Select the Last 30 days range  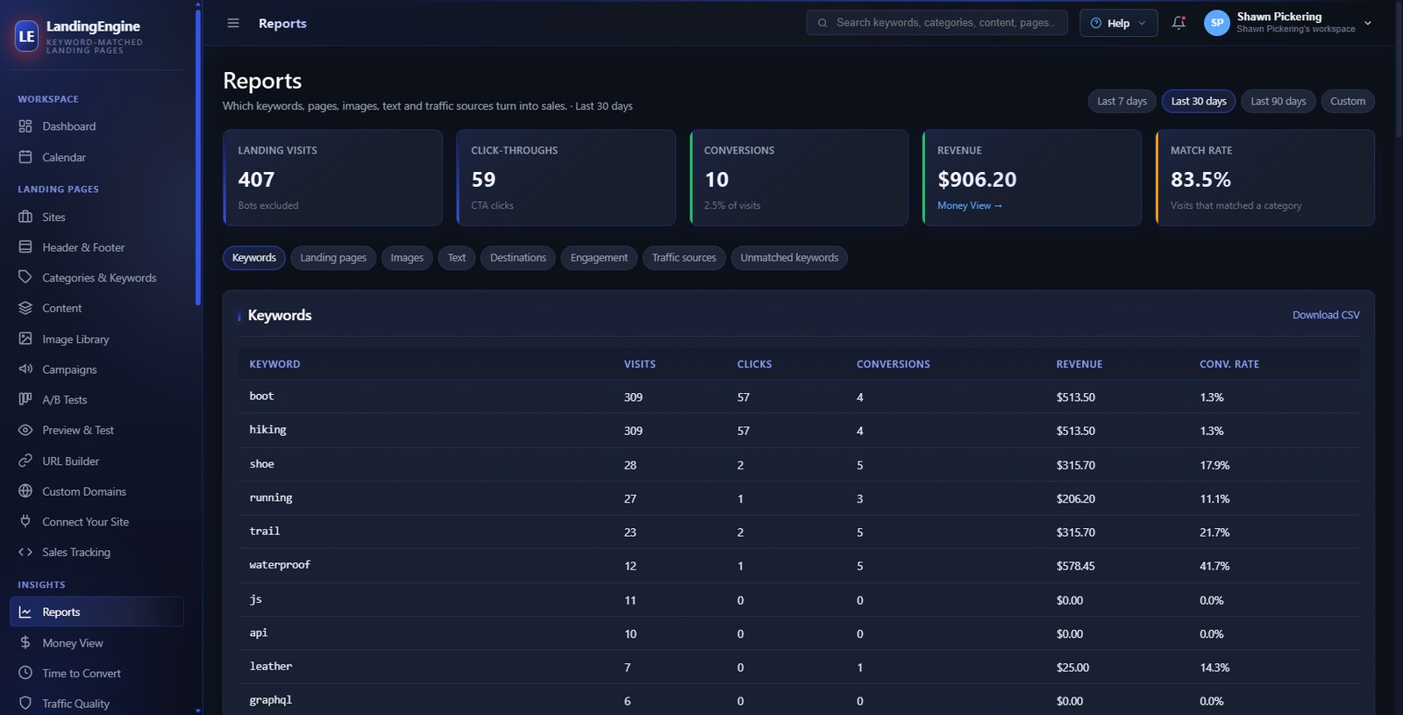coord(1199,101)
